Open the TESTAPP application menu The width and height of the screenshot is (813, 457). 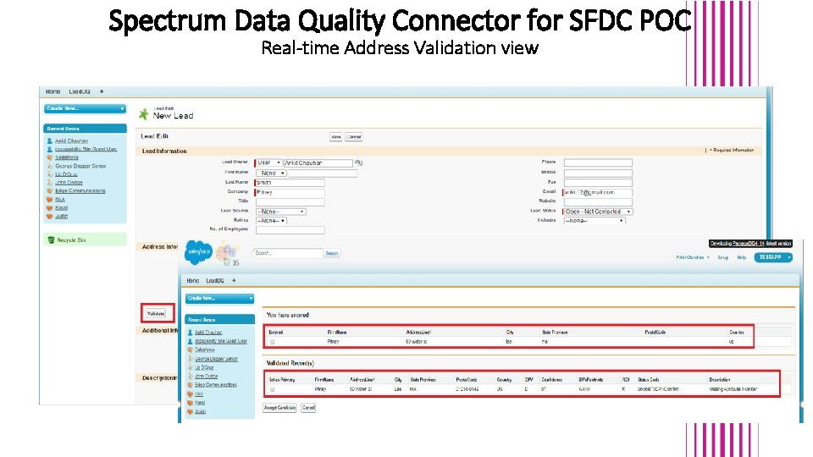click(x=773, y=257)
